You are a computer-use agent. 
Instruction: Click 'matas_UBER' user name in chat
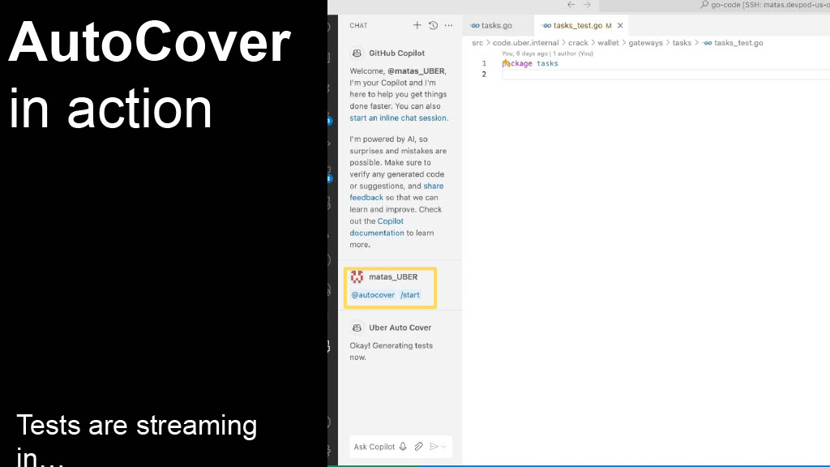393,277
